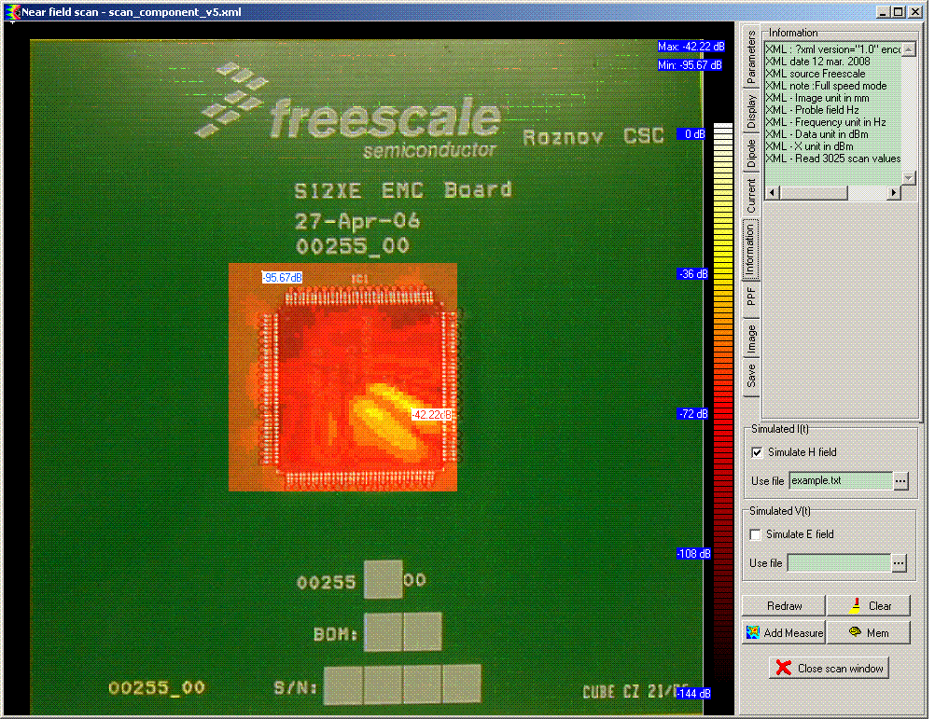This screenshot has height=719, width=935.
Task: Click the Add Measure button
Action: 784,632
